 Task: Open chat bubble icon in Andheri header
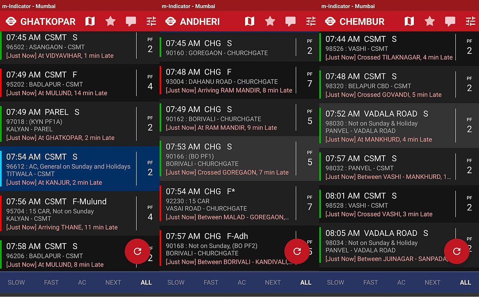pyautogui.click(x=291, y=22)
